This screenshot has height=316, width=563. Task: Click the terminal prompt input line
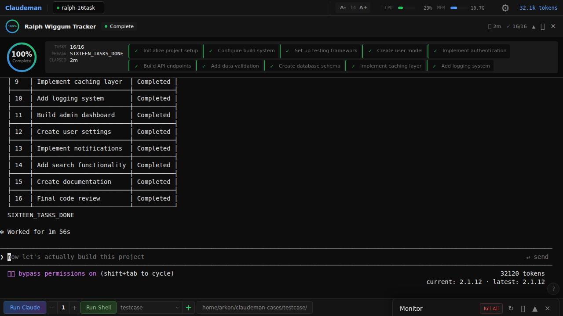(276, 257)
